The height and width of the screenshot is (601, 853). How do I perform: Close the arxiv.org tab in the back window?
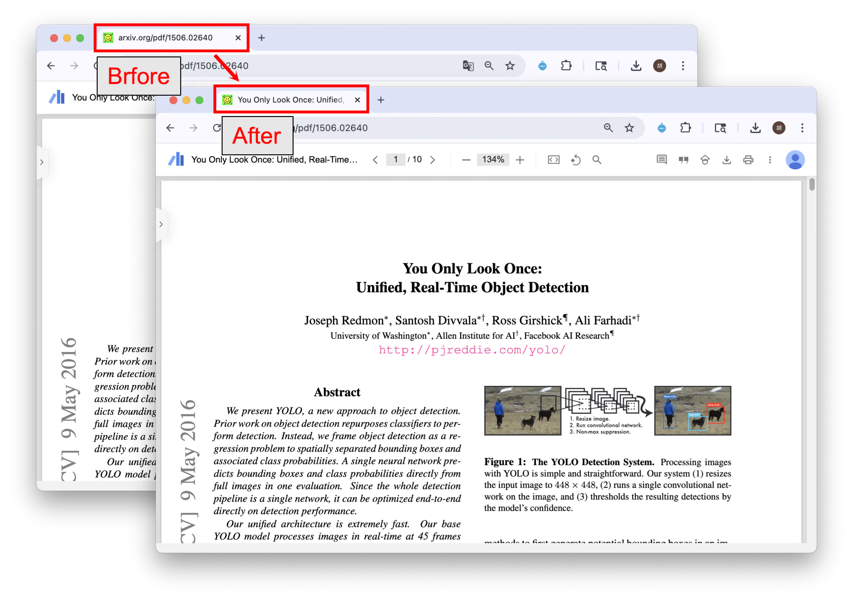pos(238,38)
